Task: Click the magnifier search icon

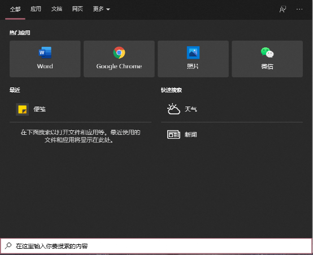Action: coord(8,245)
